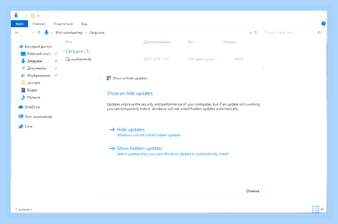Expand the breadcrumb chevron after Этот компьютер
338x224 pixels.
pyautogui.click(x=86, y=33)
